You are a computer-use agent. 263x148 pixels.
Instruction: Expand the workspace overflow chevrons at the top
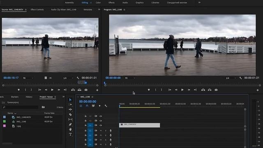[x=199, y=2]
